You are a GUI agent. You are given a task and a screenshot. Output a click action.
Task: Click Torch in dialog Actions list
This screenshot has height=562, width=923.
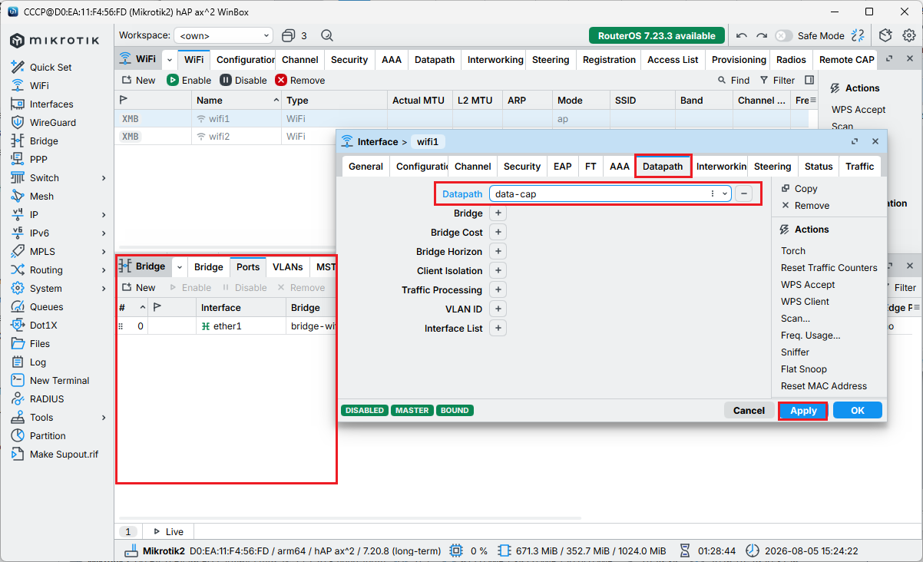(793, 251)
